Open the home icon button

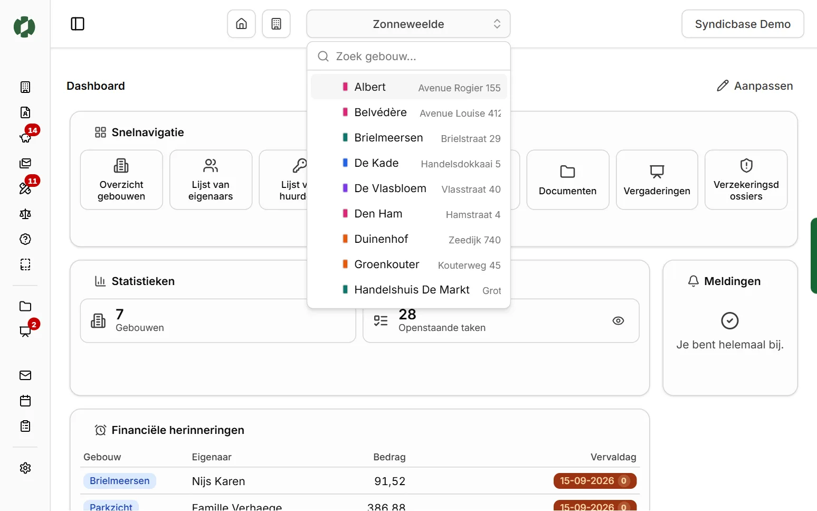point(241,24)
